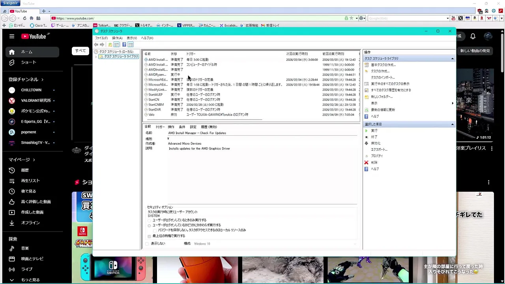This screenshot has height=284, width=505.
Task: Toggle the 表示しない checkbox
Action: coord(147,244)
